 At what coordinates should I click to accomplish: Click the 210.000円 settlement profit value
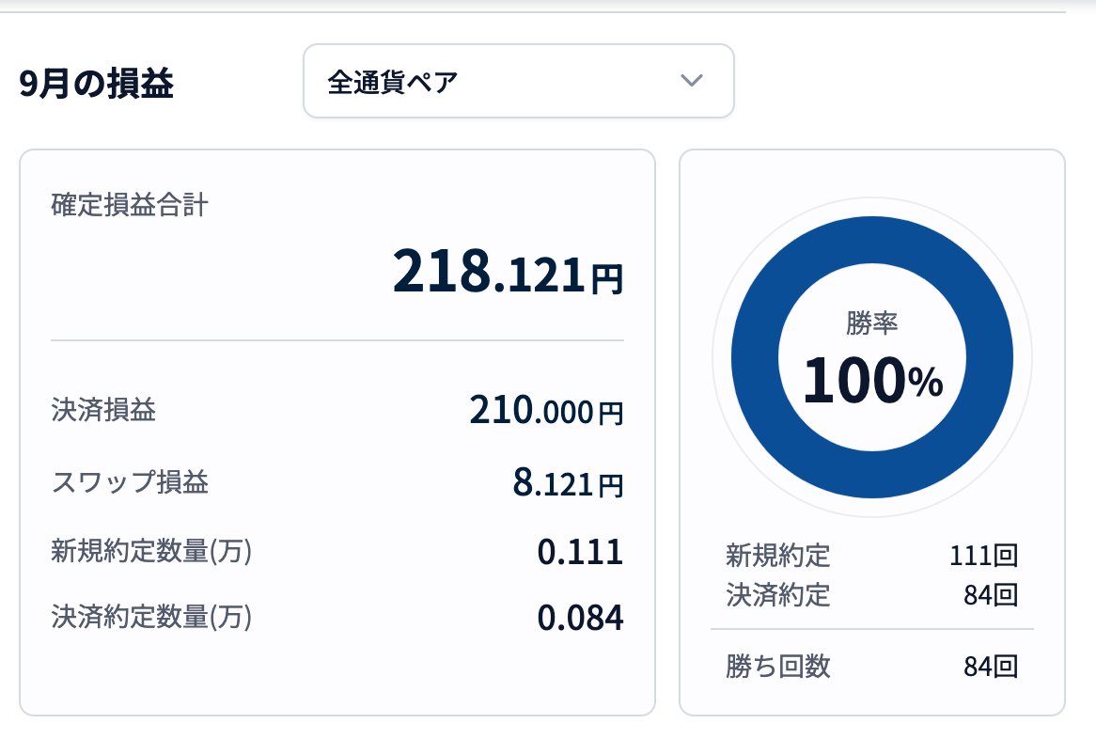pyautogui.click(x=546, y=410)
